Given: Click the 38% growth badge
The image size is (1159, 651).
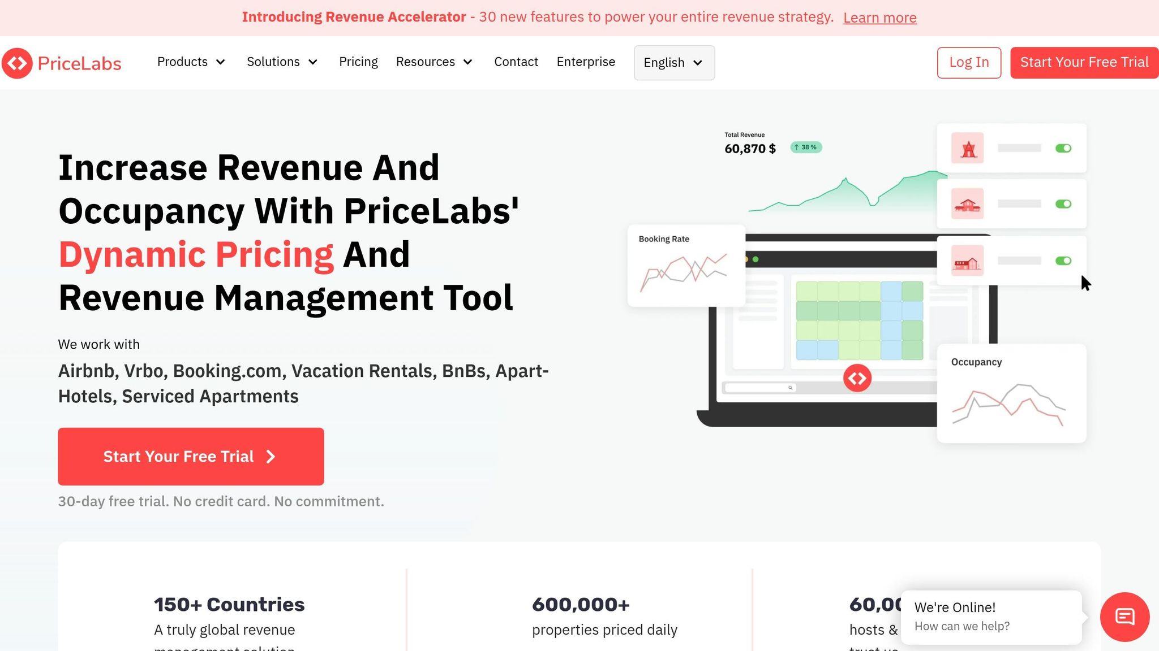Looking at the screenshot, I should point(806,147).
